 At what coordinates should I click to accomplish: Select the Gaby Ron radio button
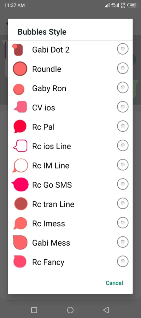[x=123, y=88]
